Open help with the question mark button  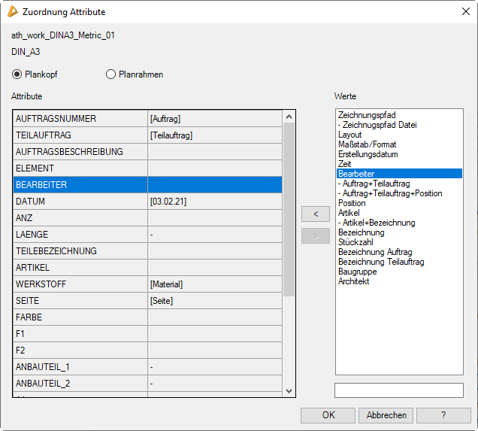point(443,415)
